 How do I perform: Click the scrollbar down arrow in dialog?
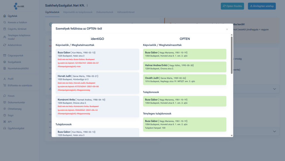click(x=232, y=136)
